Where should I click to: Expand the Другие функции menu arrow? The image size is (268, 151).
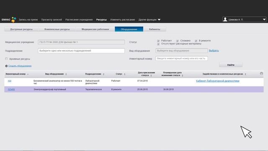[159, 20]
